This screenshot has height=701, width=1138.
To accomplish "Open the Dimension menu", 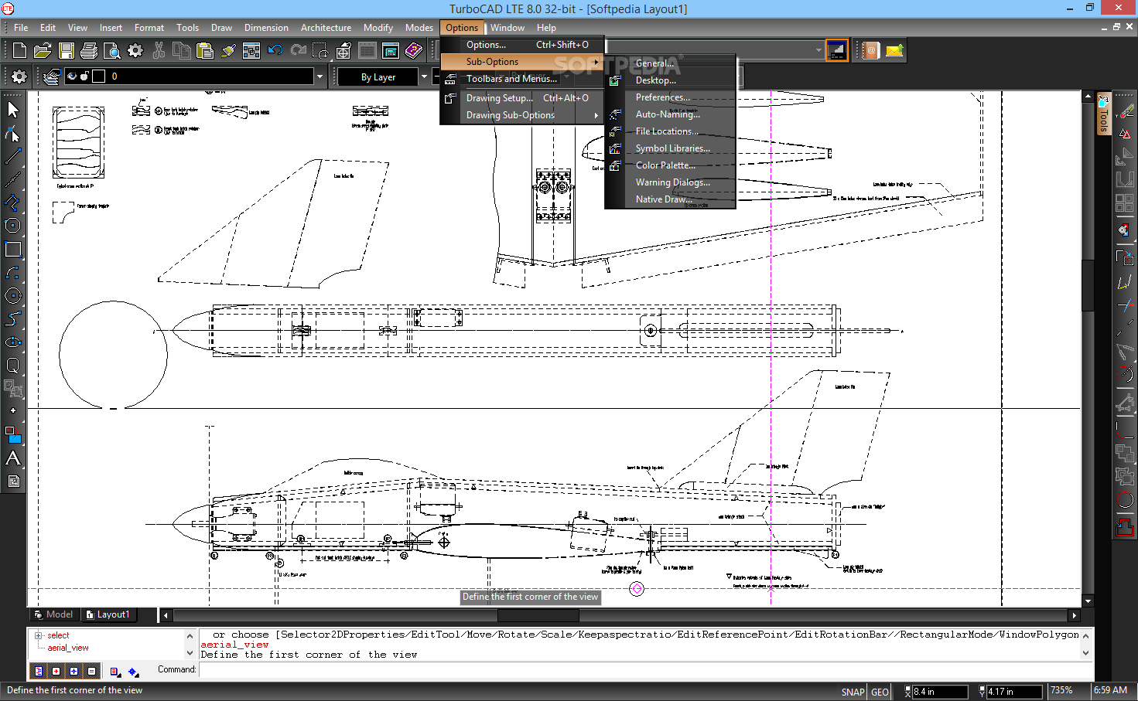I will point(266,28).
